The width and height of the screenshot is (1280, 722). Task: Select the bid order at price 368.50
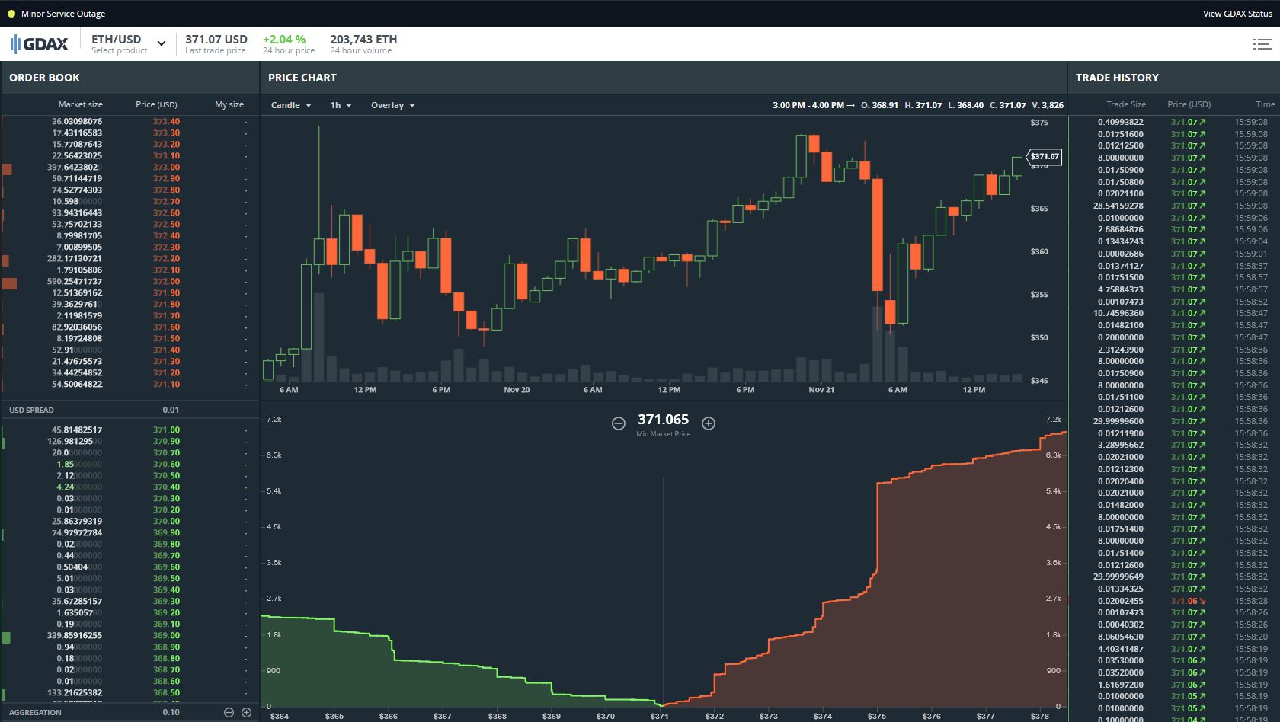point(130,692)
